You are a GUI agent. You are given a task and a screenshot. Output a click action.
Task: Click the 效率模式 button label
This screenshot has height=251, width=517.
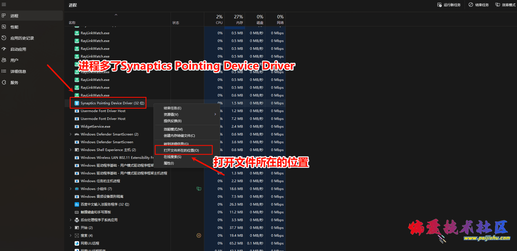(509, 5)
